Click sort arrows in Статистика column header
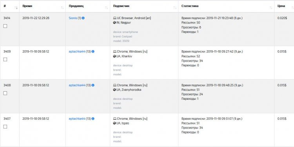 point(271,8)
